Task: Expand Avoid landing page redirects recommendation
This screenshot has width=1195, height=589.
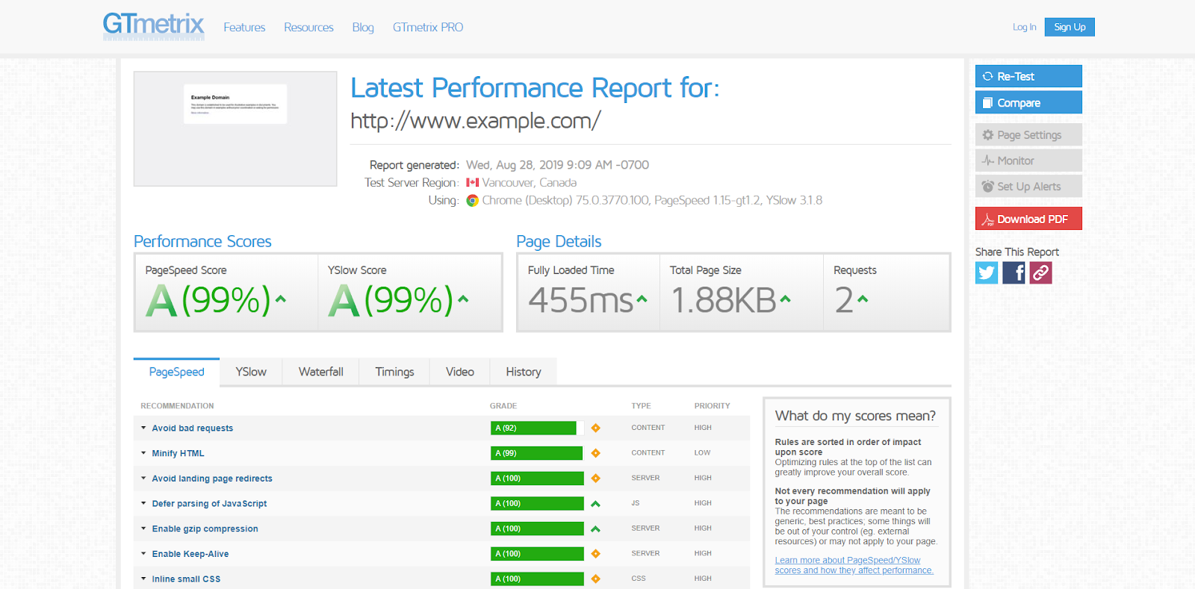Action: [x=143, y=479]
